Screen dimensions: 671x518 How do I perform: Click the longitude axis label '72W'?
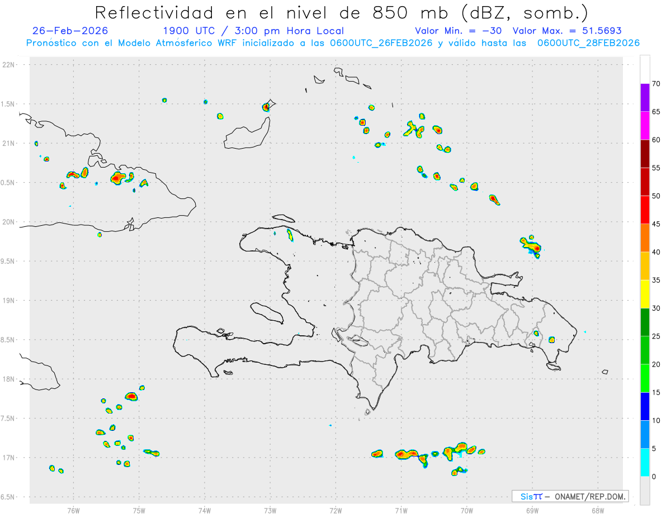tap(336, 510)
